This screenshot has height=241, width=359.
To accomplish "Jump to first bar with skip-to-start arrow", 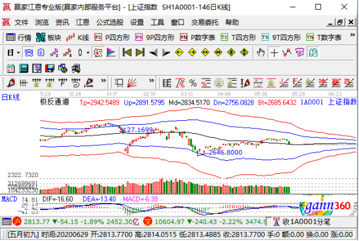I will 127,52.
